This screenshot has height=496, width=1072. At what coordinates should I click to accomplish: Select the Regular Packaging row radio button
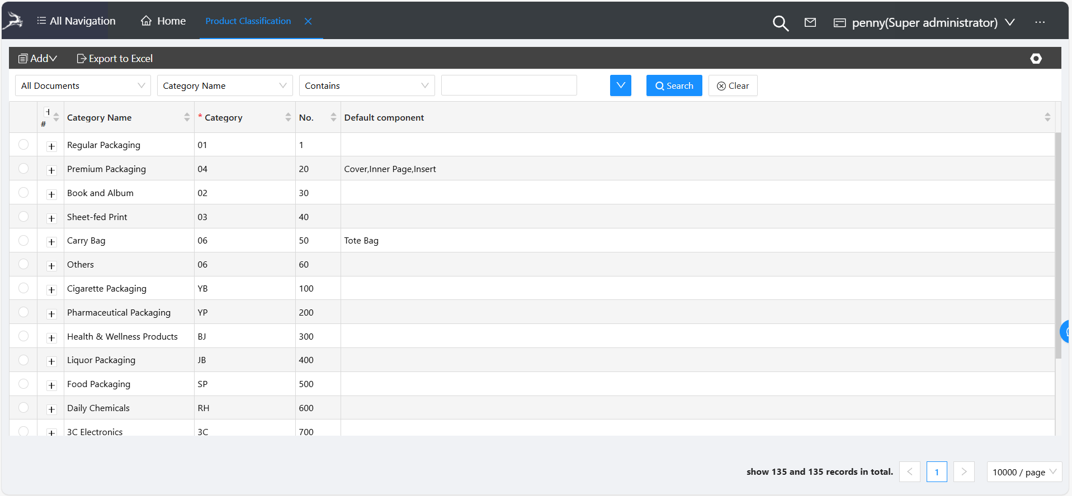click(x=23, y=145)
